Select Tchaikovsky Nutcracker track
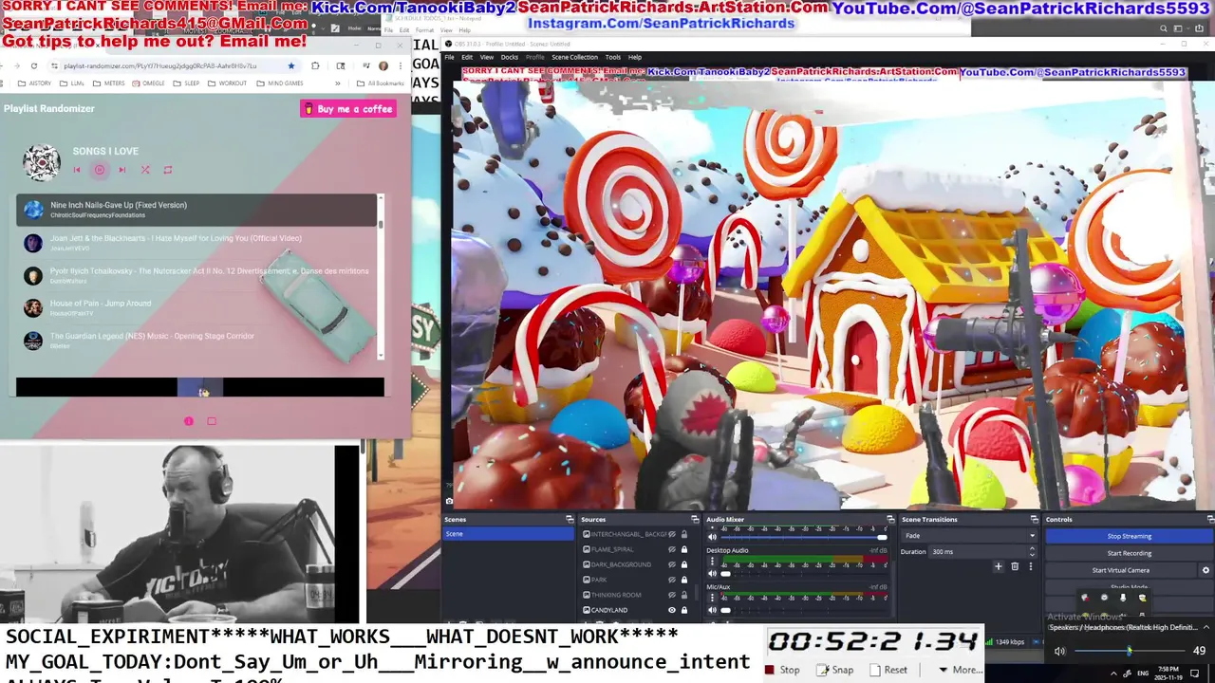This screenshot has width=1215, height=683. (196, 275)
